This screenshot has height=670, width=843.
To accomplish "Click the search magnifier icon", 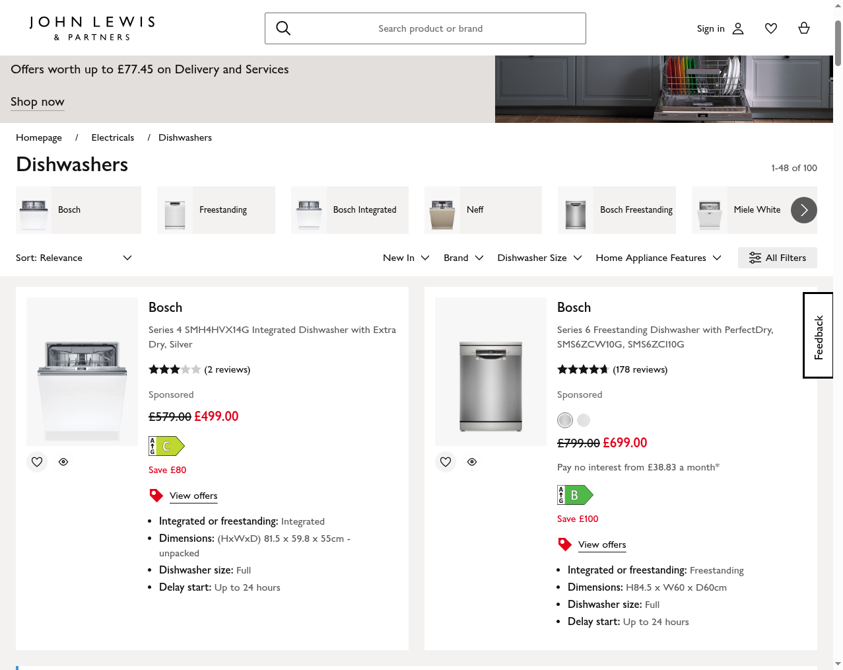I will [283, 28].
